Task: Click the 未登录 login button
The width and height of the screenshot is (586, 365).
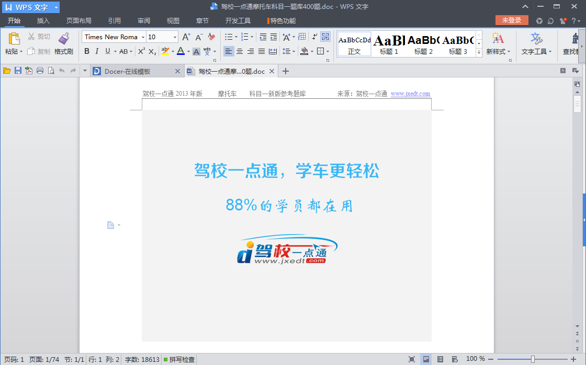Action: 511,20
